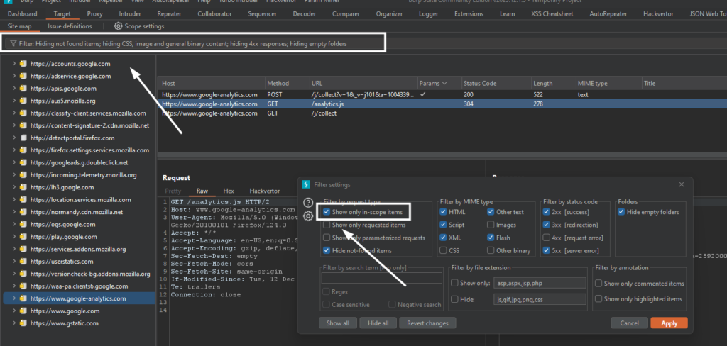The width and height of the screenshot is (727, 346).
Task: Click the Cancel button
Action: 629,323
